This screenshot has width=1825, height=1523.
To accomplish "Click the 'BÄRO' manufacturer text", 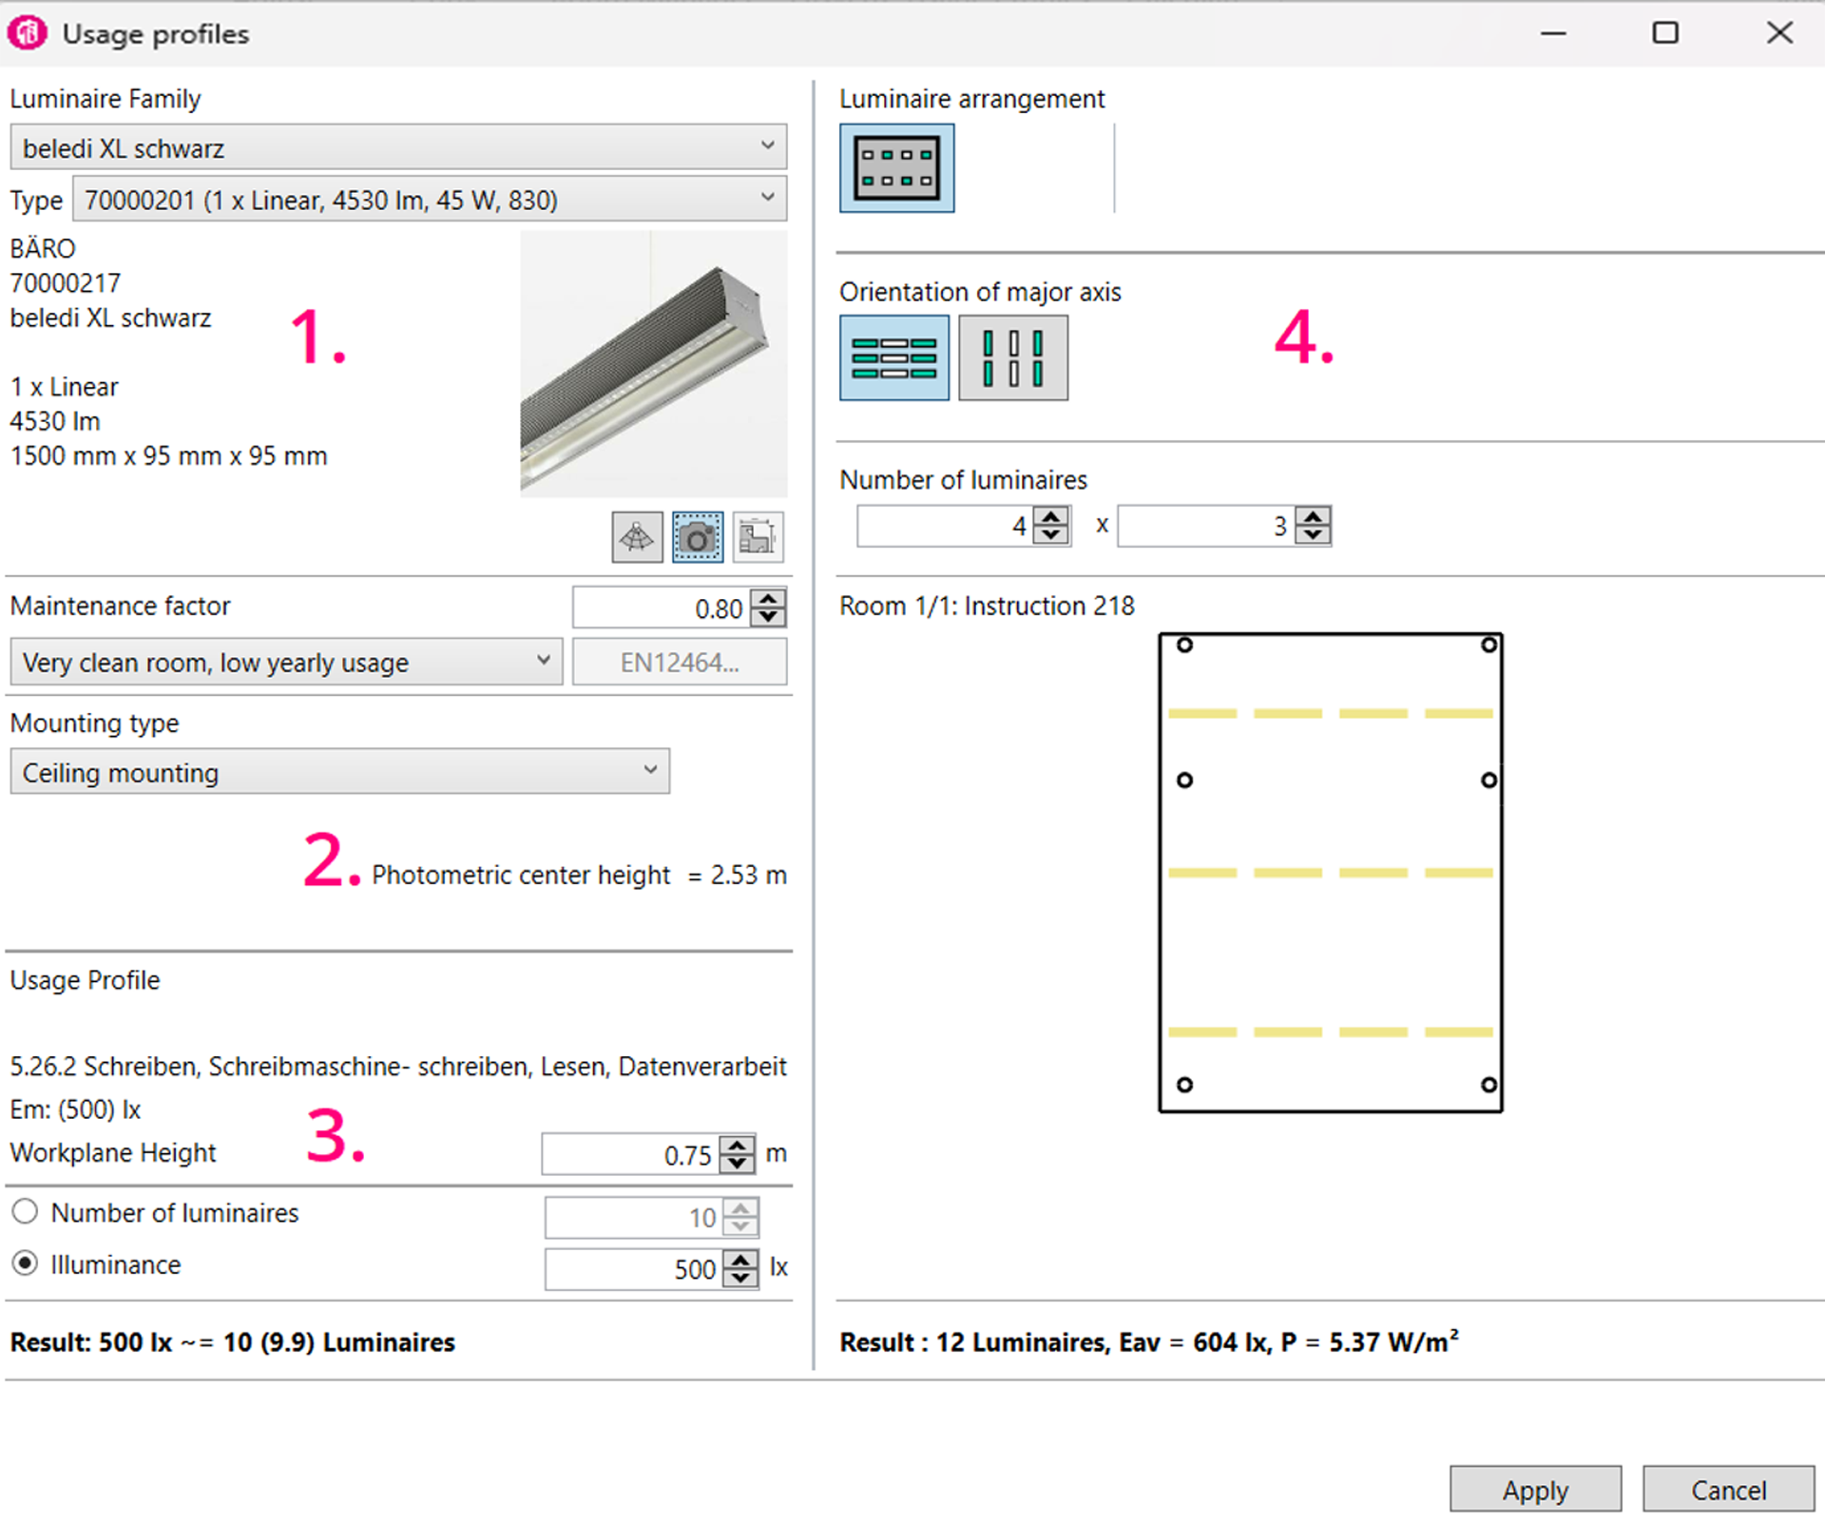I will point(43,247).
